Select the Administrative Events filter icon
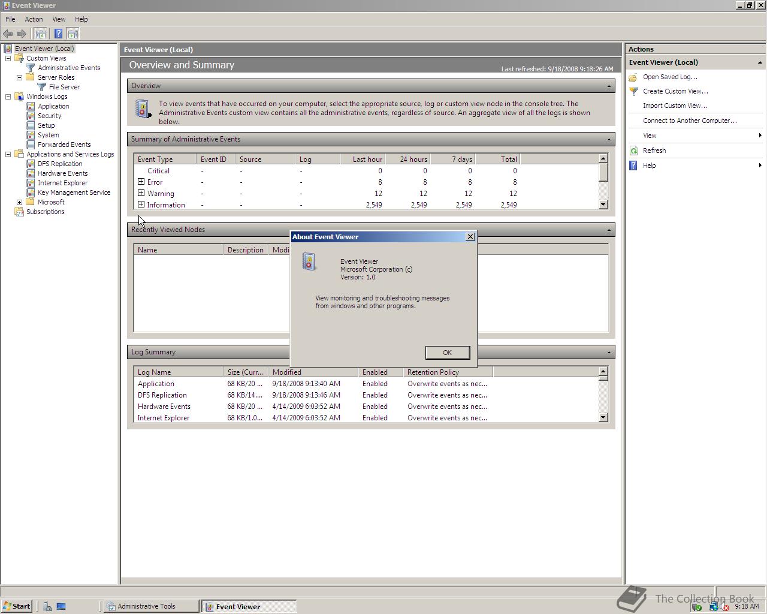The width and height of the screenshot is (767, 614). pos(31,68)
